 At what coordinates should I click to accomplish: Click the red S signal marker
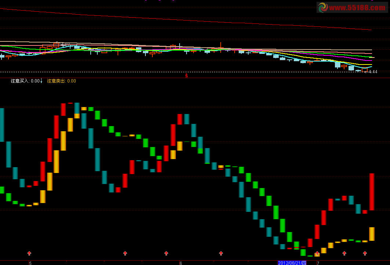[187, 76]
